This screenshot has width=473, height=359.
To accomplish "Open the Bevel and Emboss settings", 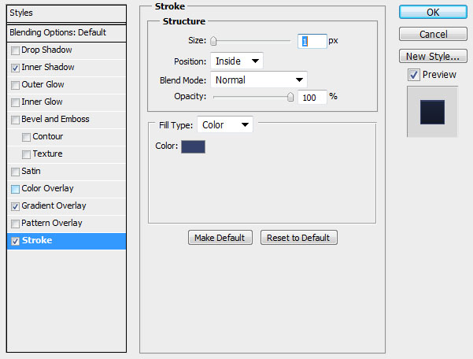I will pyautogui.click(x=55, y=119).
